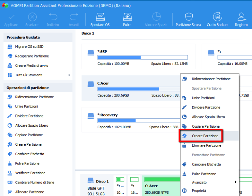
Task: Select the *:ESP partition card
Action: coord(138,56)
